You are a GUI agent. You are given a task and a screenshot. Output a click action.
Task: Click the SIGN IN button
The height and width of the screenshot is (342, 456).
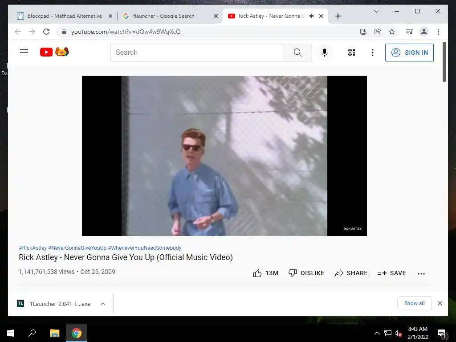(x=409, y=53)
